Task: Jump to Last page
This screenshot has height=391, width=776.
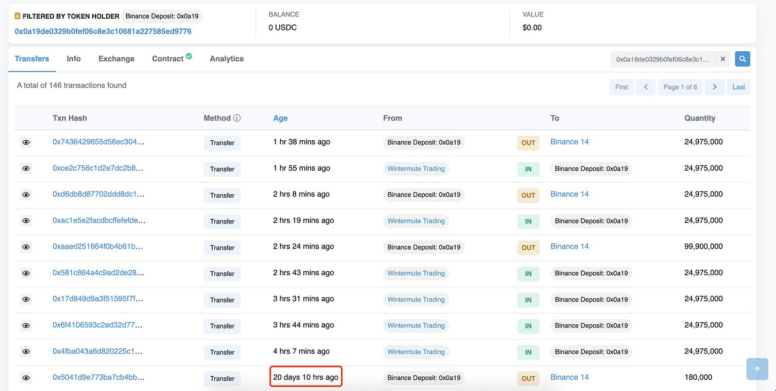Action: pyautogui.click(x=739, y=87)
